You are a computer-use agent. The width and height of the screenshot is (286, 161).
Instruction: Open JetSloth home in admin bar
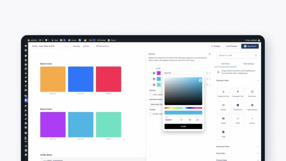(32, 40)
